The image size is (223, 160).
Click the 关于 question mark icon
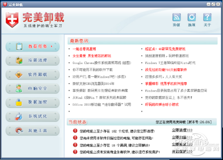(x=207, y=17)
